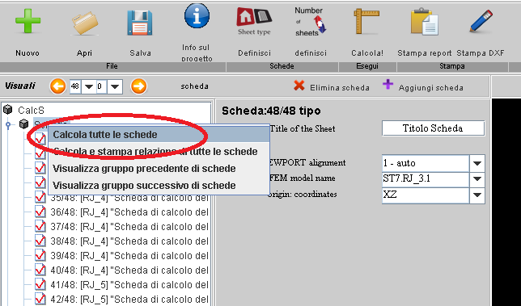Collapse the tree node under CalcS
521x306 pixels.
pos(8,124)
